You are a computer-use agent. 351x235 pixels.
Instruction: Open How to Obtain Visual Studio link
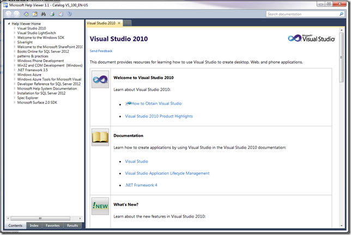pos(156,103)
